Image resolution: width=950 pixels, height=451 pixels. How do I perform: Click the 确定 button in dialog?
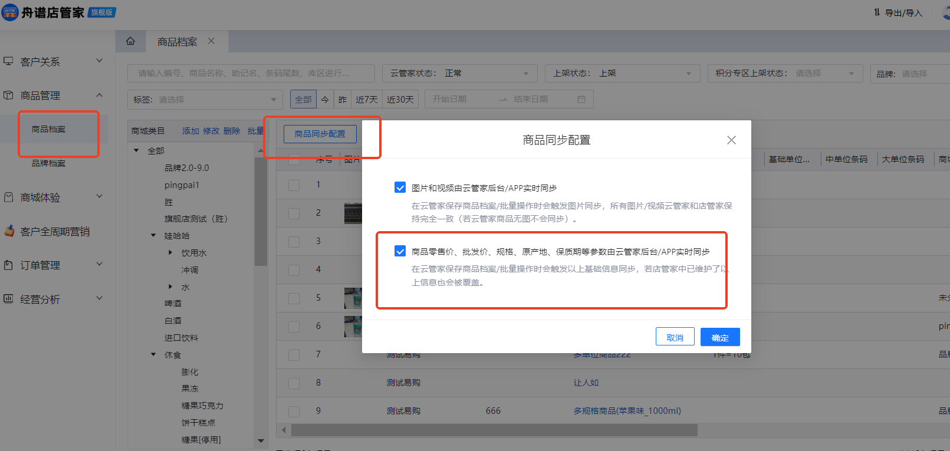(x=719, y=337)
